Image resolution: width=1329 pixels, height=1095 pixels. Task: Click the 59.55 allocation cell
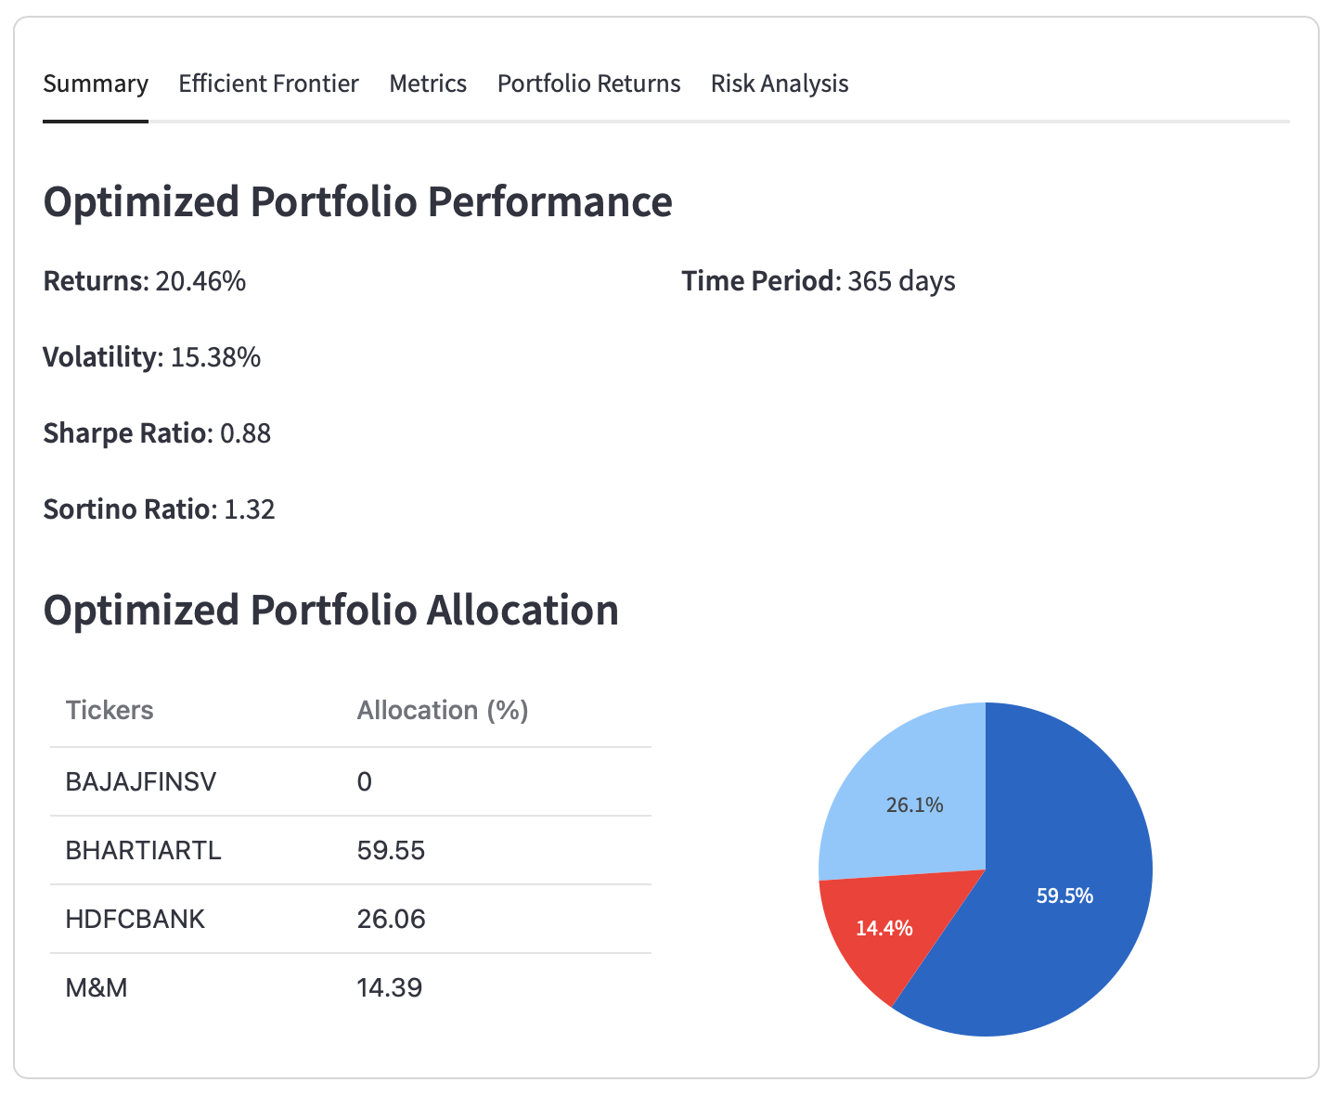tap(391, 851)
